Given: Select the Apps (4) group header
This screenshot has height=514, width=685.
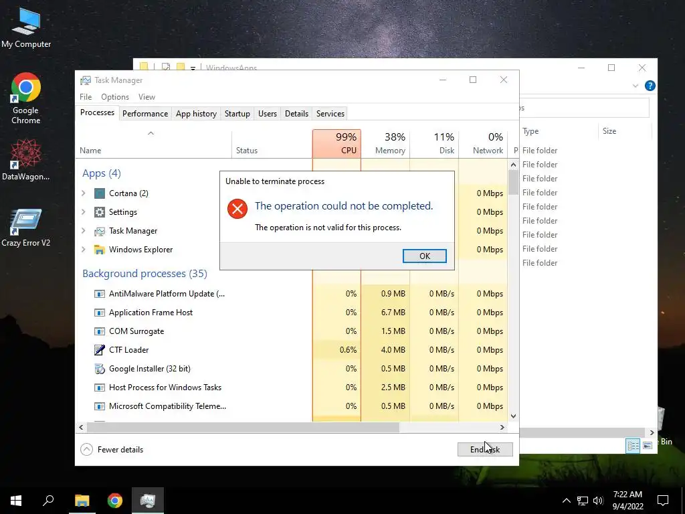Looking at the screenshot, I should pos(102,173).
